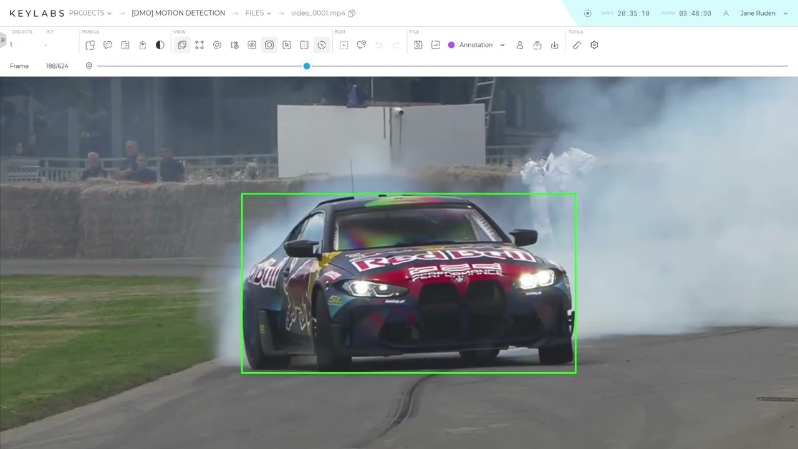
Task: Click the add comment icon in Edit
Action: point(361,45)
